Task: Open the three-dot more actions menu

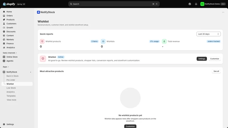Action: [223, 12]
